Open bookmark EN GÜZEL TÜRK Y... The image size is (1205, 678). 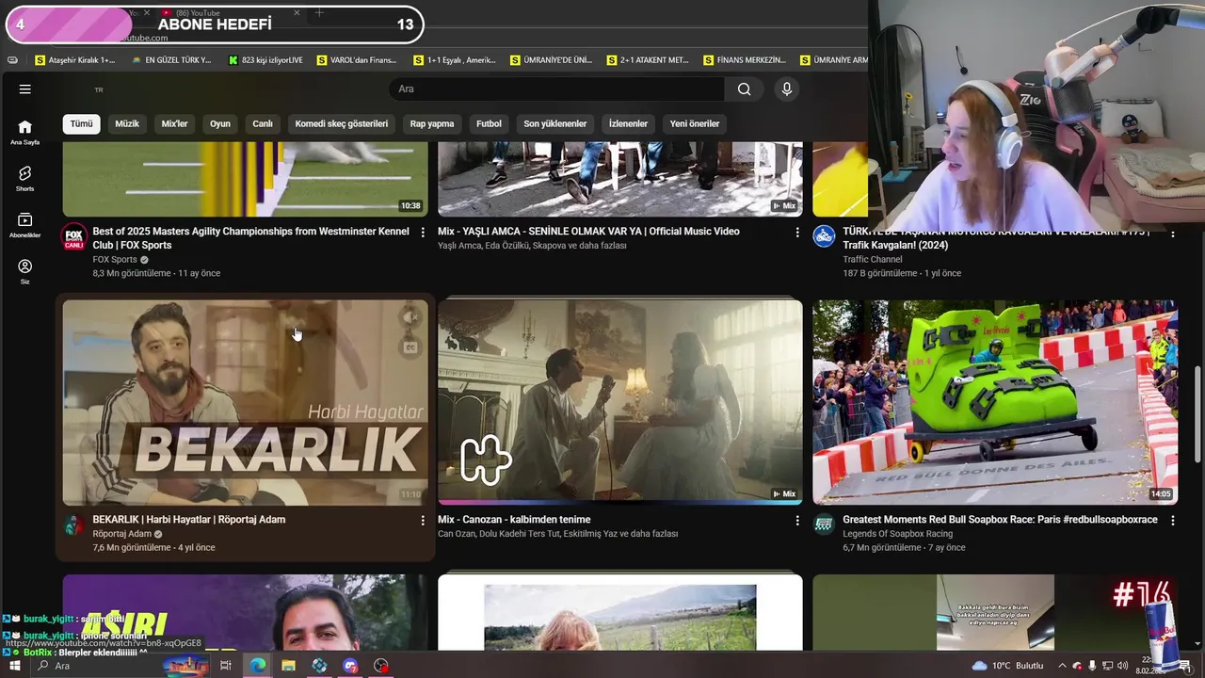tap(171, 59)
